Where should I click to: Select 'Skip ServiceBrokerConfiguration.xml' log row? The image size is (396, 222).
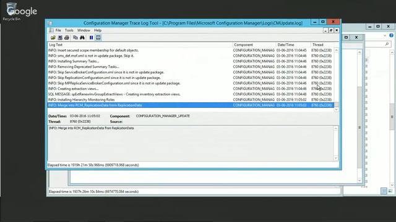pos(191,72)
